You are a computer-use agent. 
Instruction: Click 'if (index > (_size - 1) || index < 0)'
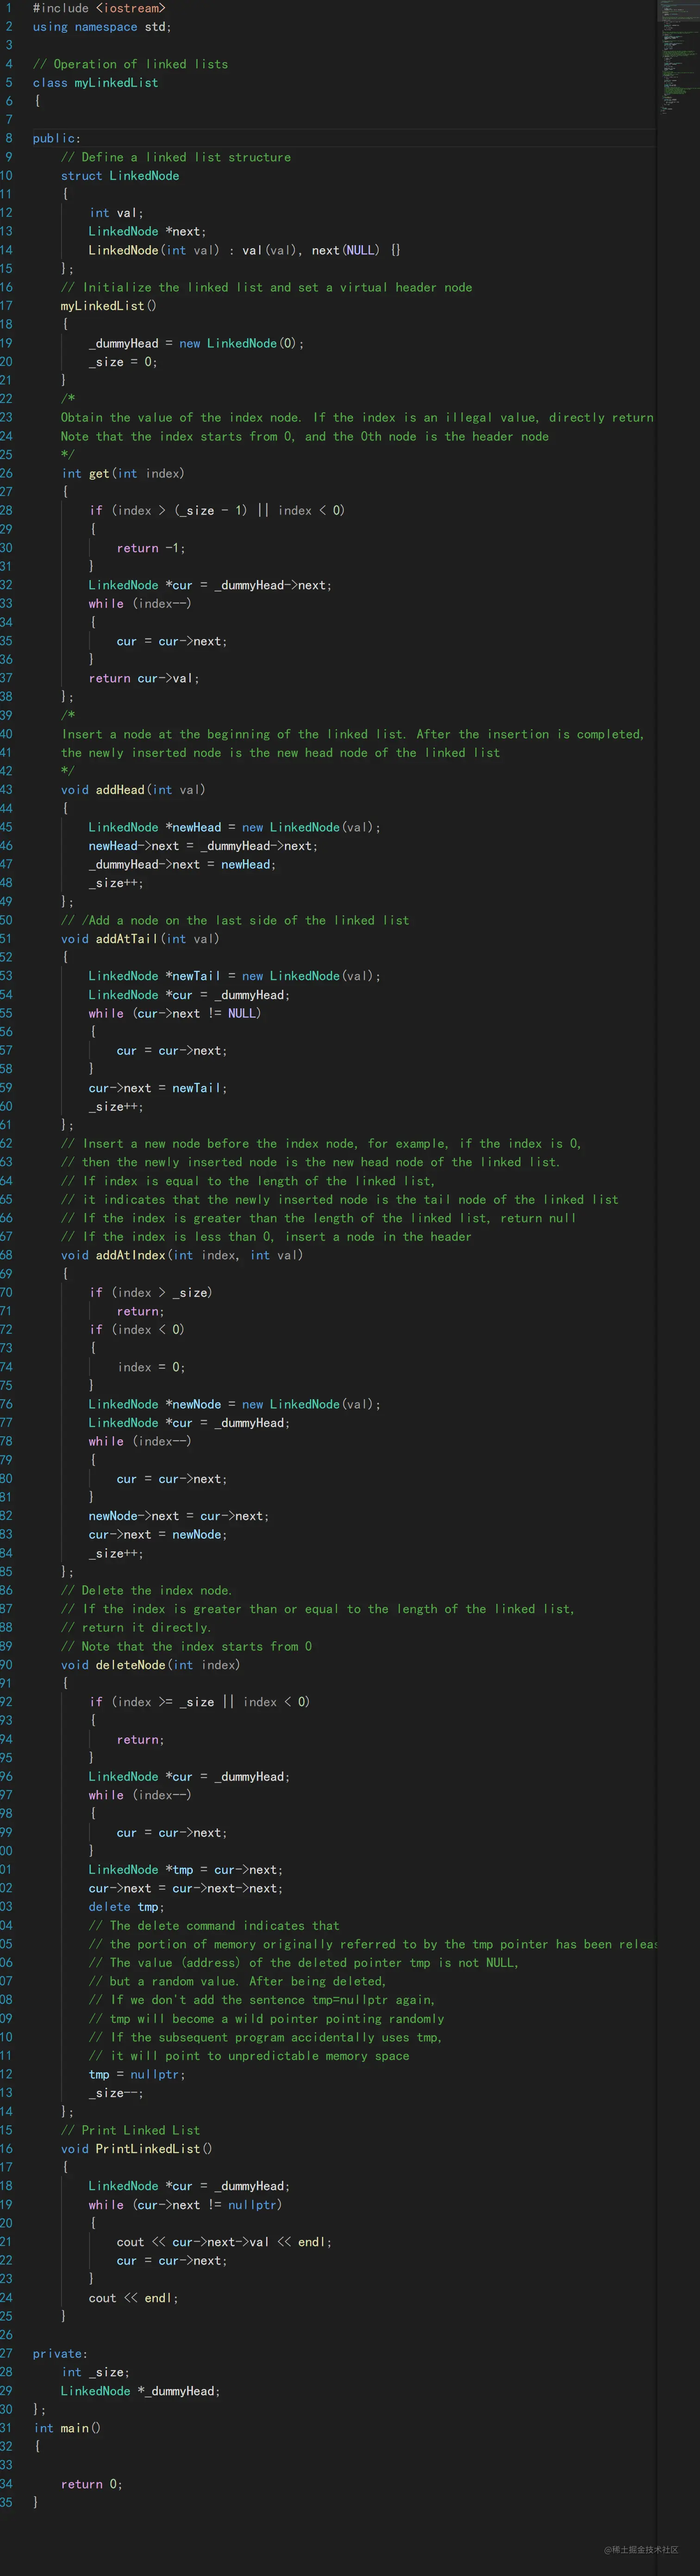(x=217, y=511)
